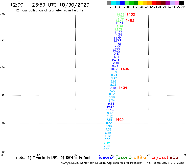Screen dimensions: 187x165
Task: Click the jason2 satellite legend label
Action: click(106, 158)
